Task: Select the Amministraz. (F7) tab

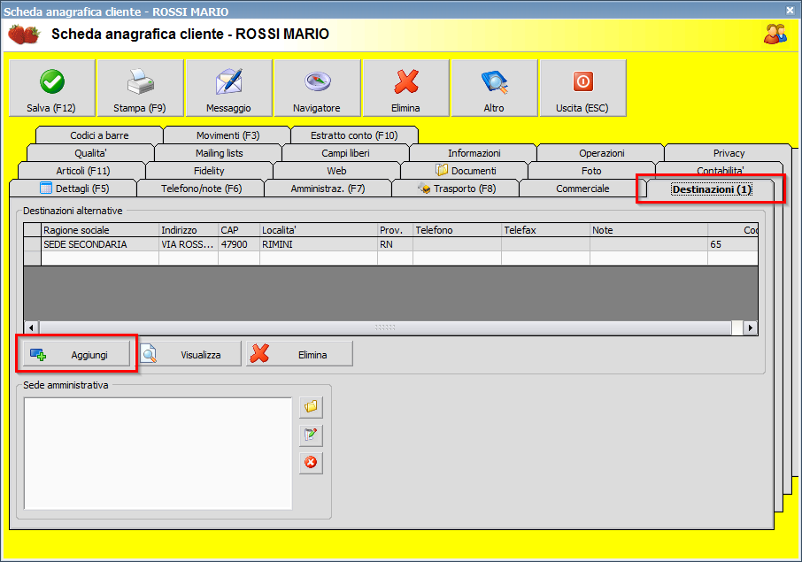Action: (328, 189)
